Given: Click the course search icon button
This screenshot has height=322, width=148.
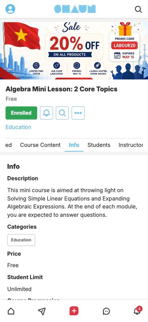Looking at the screenshot, I should pos(62,113).
